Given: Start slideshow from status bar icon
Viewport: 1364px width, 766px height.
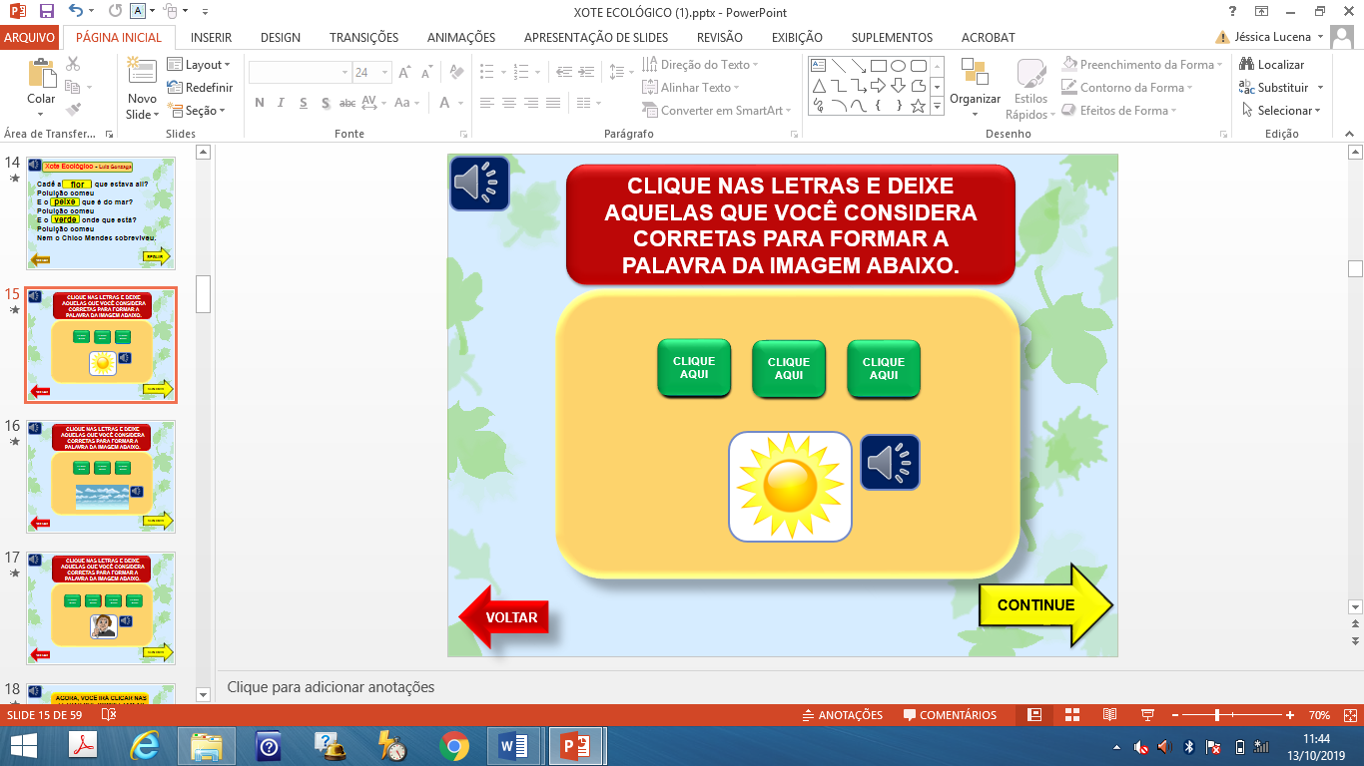Looking at the screenshot, I should pyautogui.click(x=1147, y=715).
